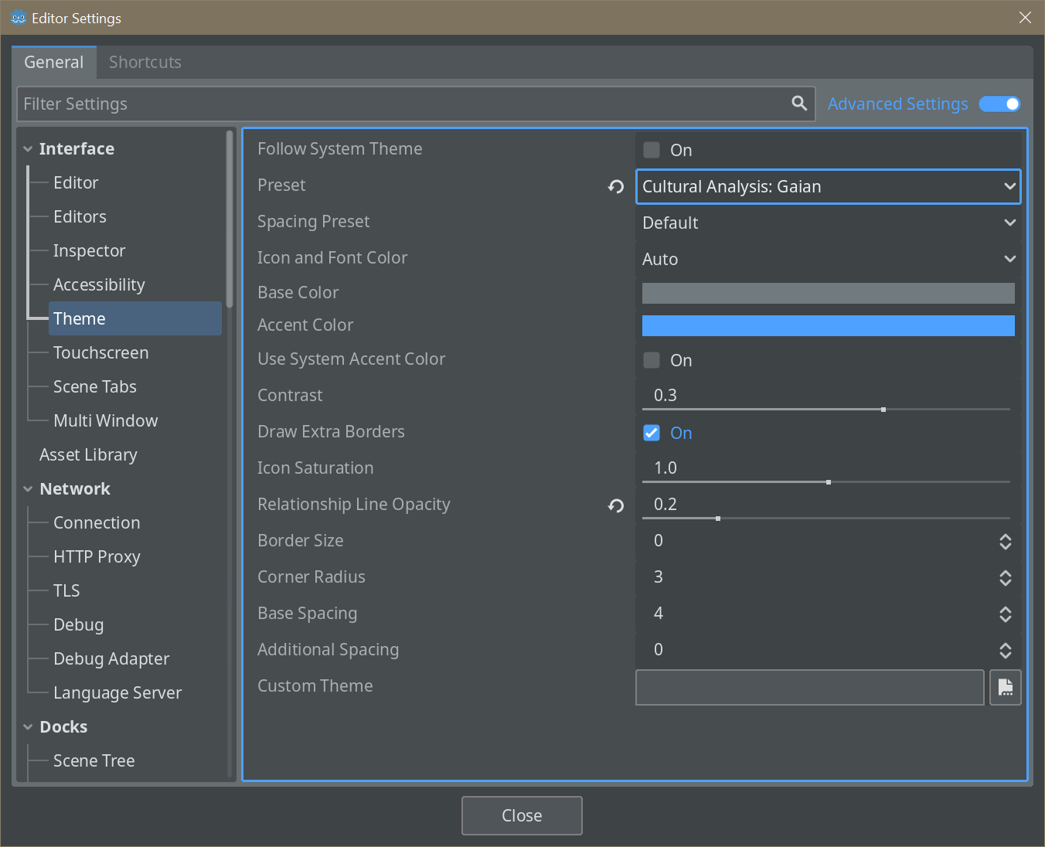The width and height of the screenshot is (1045, 847).
Task: Click the Contrast slider handle
Action: (x=883, y=410)
